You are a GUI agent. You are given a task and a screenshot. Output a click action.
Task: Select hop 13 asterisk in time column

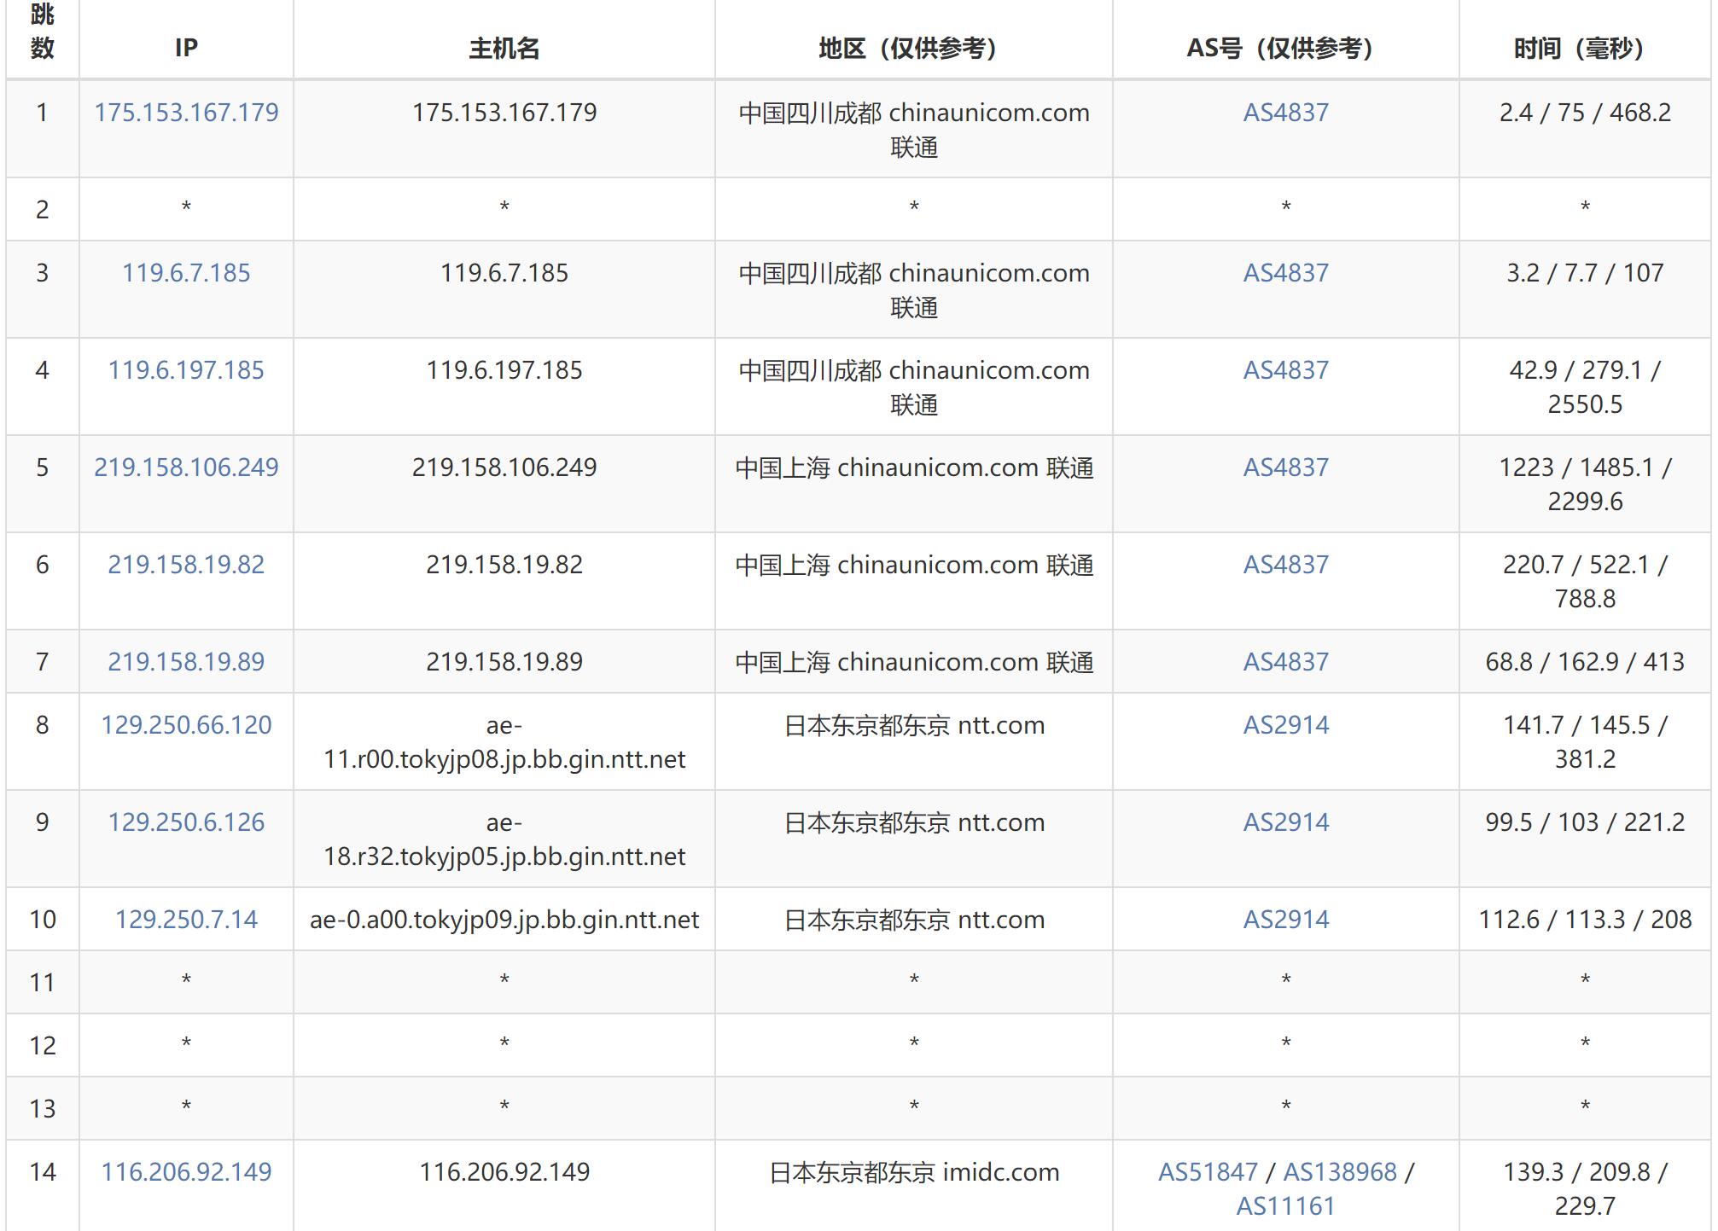click(1585, 1106)
